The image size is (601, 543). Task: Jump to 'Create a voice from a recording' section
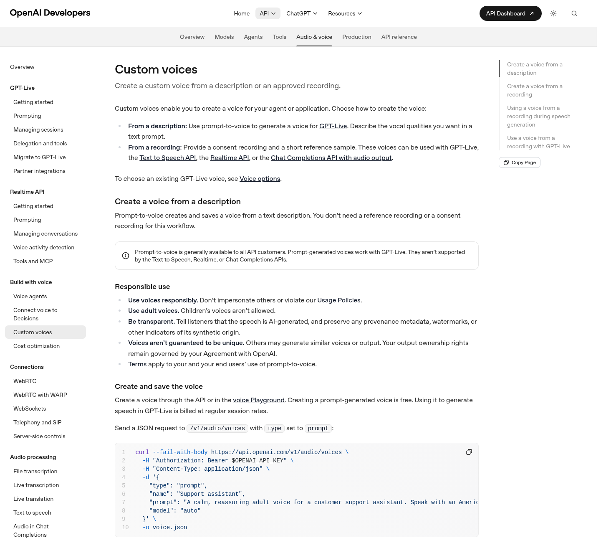[x=535, y=90]
